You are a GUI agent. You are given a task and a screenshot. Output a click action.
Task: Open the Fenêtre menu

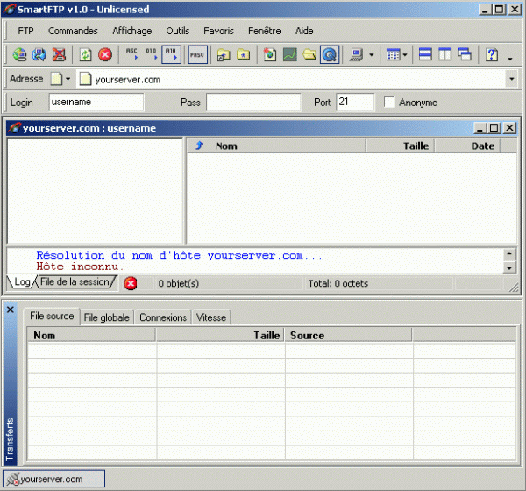(x=265, y=31)
